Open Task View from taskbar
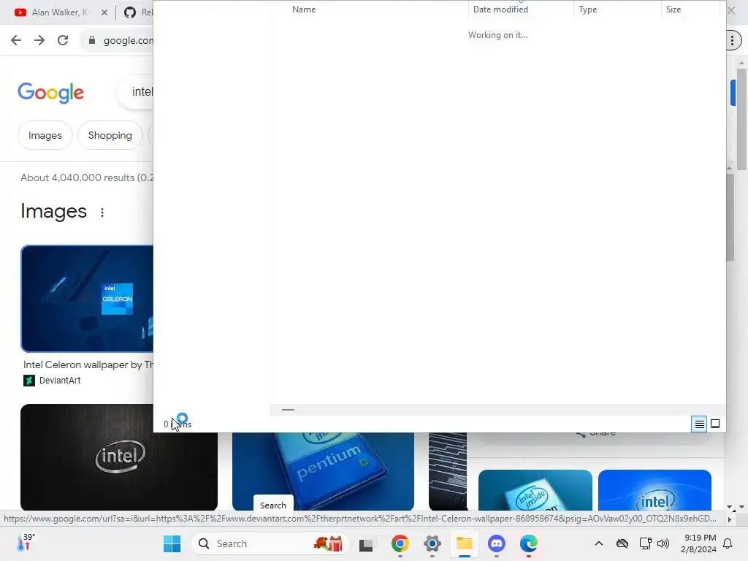 (367, 543)
